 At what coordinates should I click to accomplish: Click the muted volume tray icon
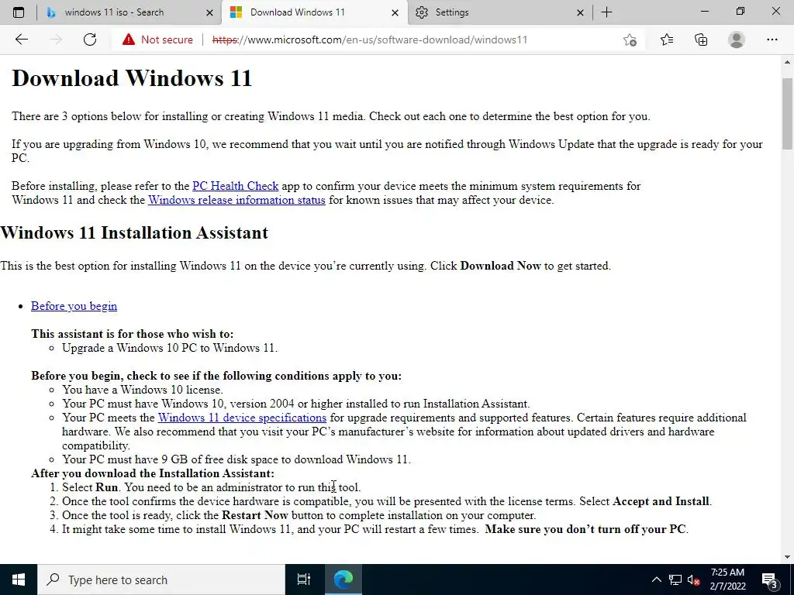(694, 580)
